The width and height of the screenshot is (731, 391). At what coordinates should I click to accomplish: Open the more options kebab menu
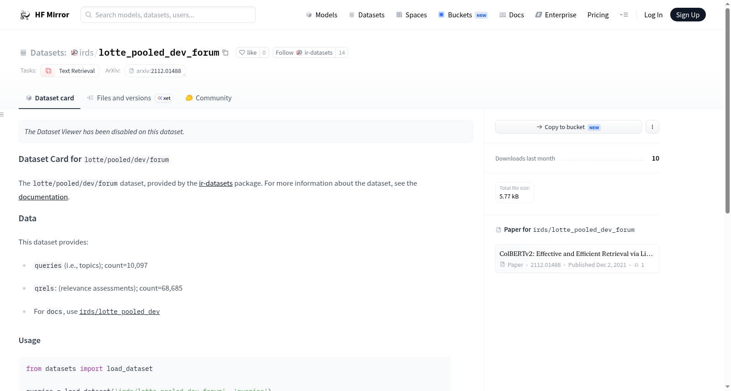[652, 127]
